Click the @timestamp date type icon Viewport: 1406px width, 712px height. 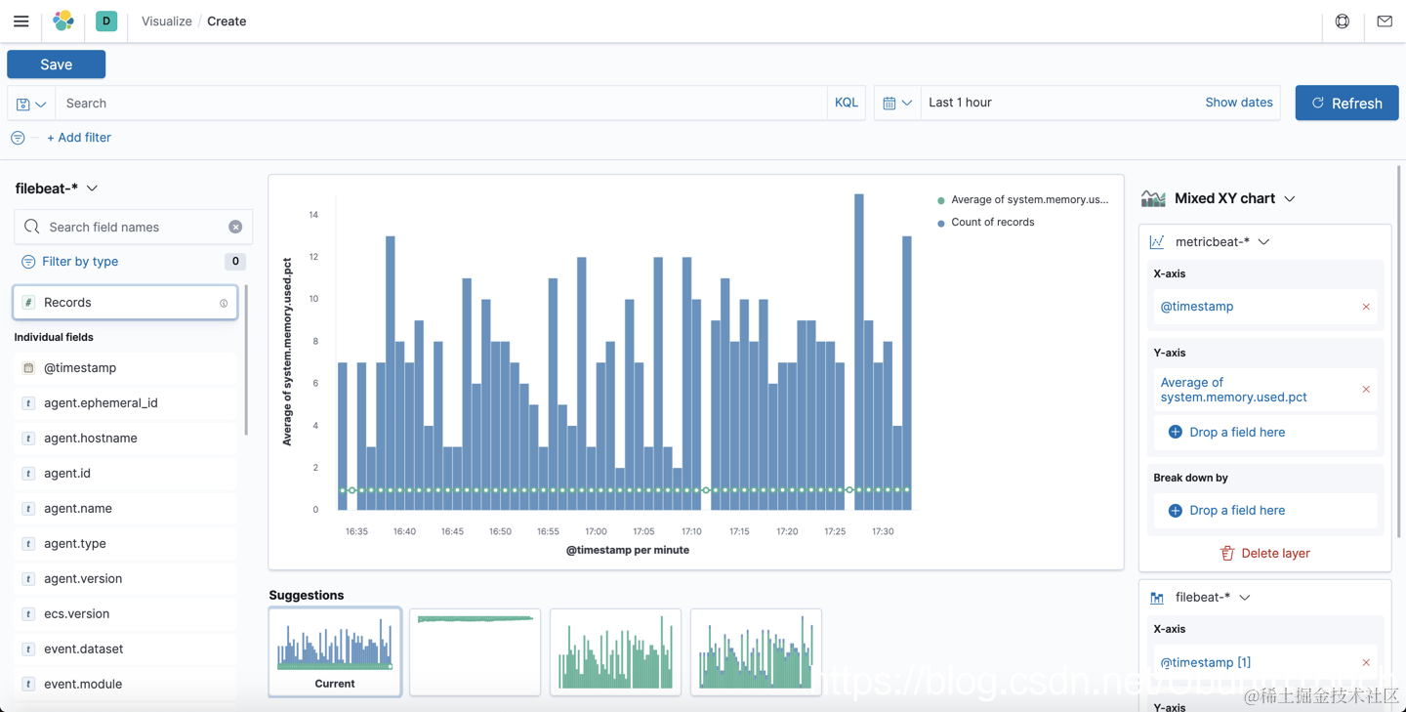[x=28, y=368]
